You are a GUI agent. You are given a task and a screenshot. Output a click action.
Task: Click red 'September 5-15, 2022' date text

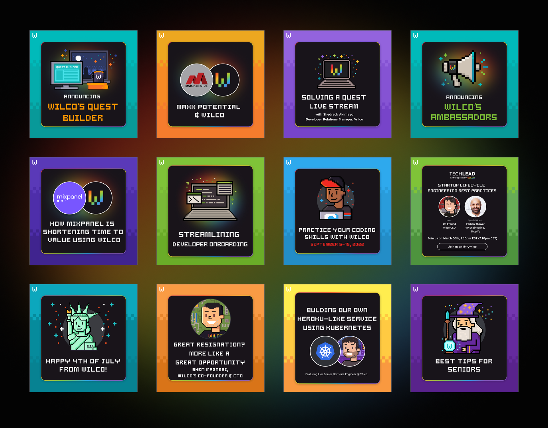(x=337, y=244)
